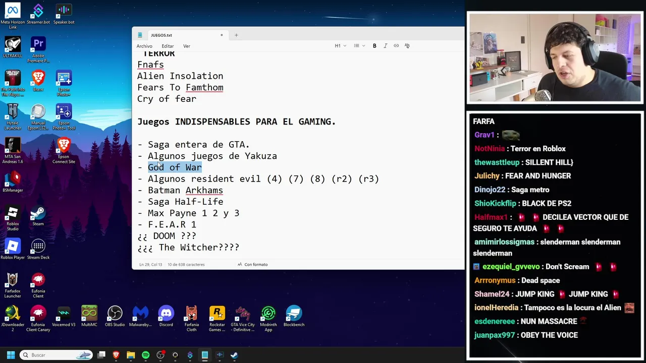Open the bullet list style dropdown
Viewport: 646px width, 363px height.
pos(359,46)
